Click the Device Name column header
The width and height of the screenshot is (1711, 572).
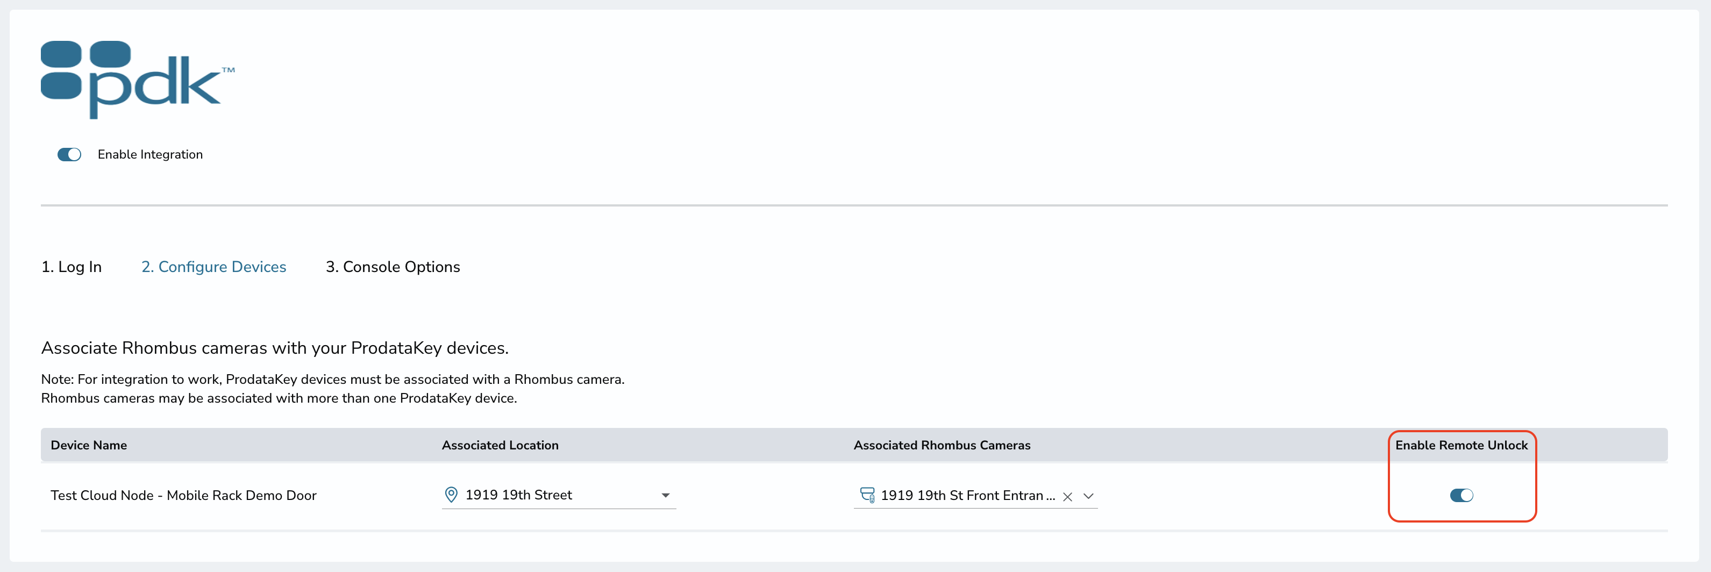pos(89,445)
